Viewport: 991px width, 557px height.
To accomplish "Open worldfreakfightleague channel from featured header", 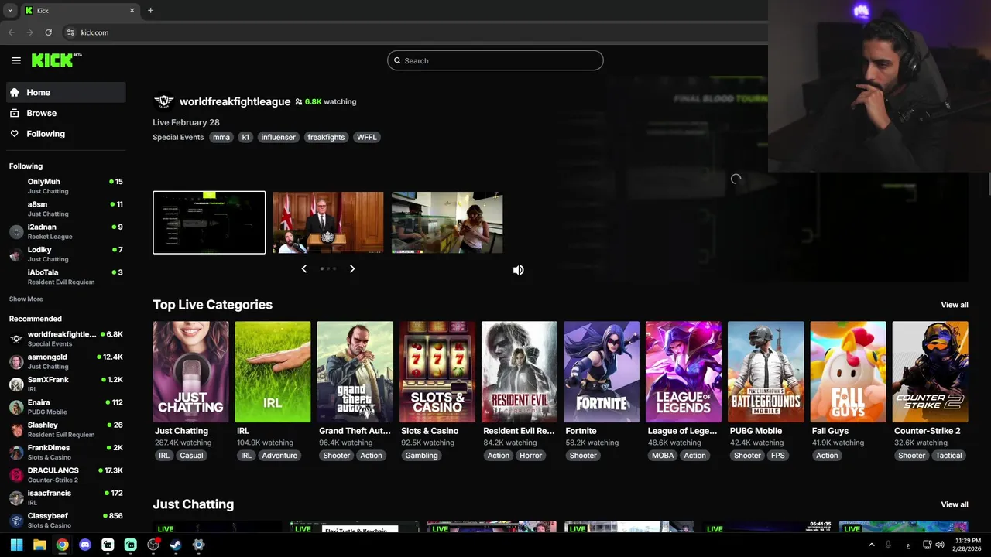I will [x=235, y=101].
